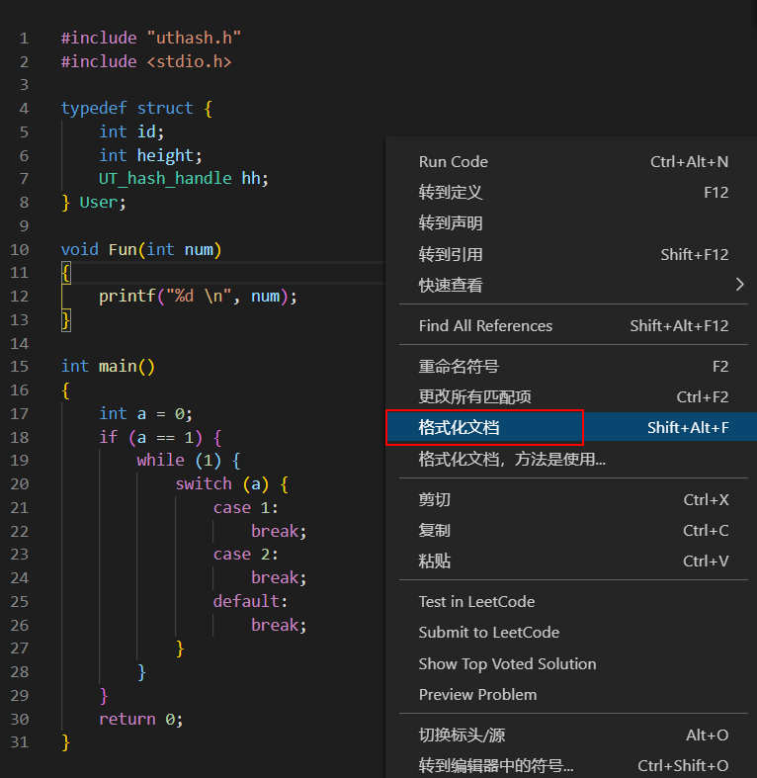Choose 切换标头/源 menu entry
This screenshot has width=757, height=778.
coord(573,735)
